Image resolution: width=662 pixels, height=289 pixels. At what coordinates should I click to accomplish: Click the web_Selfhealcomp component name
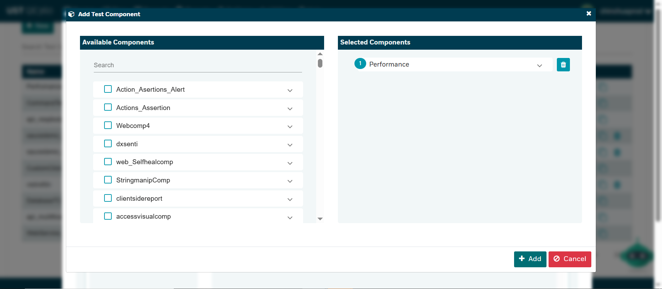(144, 162)
